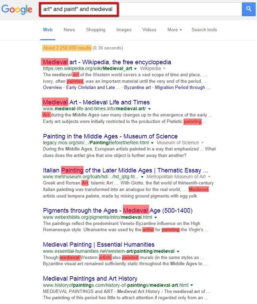The image size is (257, 304).
Task: Click the en.wikipedia.org/wiki/Medieval_art URL text
Action: coord(88,68)
